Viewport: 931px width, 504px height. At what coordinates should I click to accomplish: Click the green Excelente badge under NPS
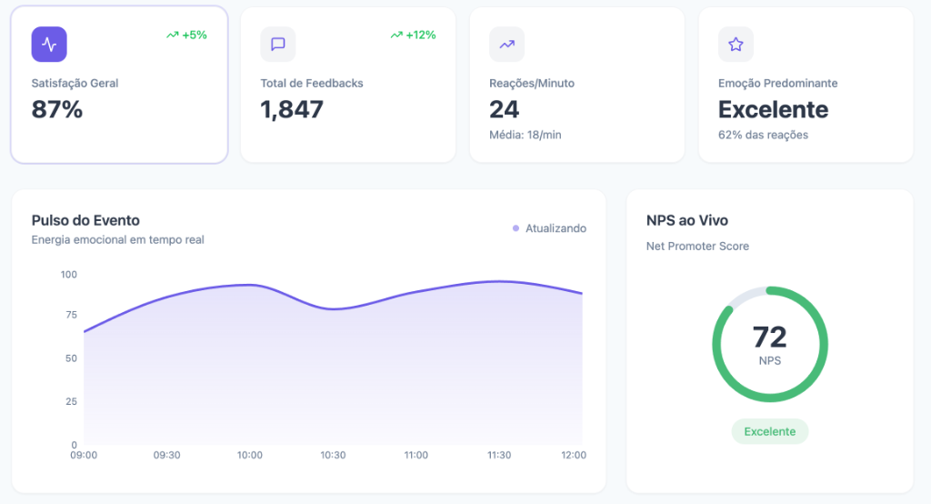(x=769, y=431)
